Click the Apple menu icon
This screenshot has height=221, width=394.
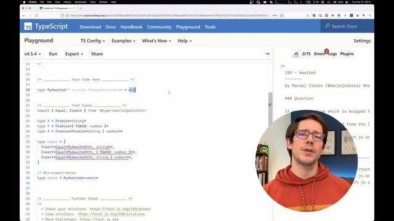[24, 2]
